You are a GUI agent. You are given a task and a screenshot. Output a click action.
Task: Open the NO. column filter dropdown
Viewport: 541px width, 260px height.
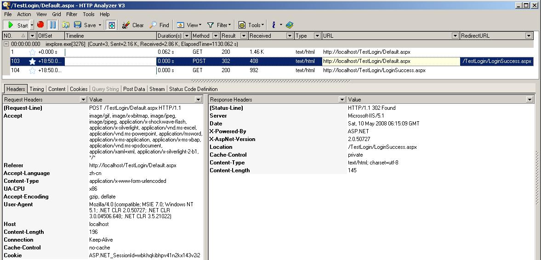pyautogui.click(x=33, y=35)
